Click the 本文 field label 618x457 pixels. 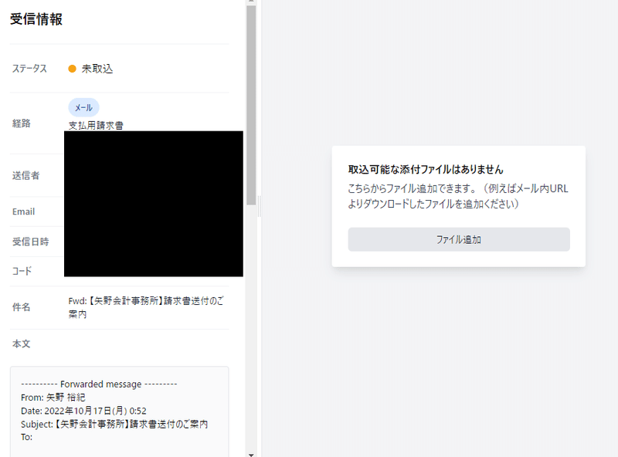(x=22, y=344)
